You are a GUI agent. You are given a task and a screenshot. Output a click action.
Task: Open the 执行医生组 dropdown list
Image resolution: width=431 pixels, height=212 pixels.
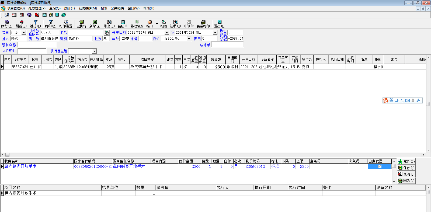click(94, 51)
